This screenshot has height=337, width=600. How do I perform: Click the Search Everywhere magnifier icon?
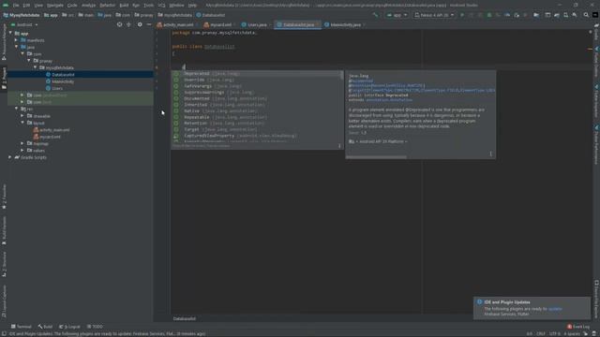click(x=586, y=15)
